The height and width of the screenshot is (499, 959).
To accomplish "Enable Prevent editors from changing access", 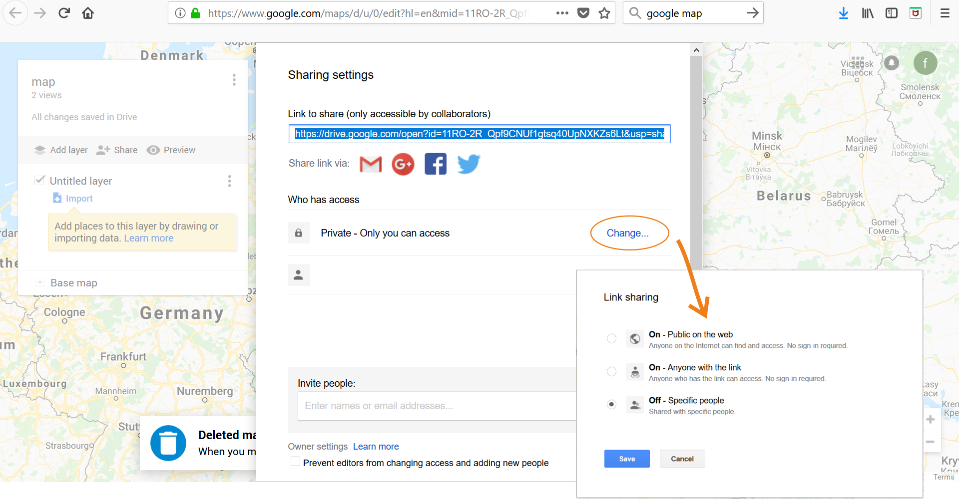I will click(295, 462).
